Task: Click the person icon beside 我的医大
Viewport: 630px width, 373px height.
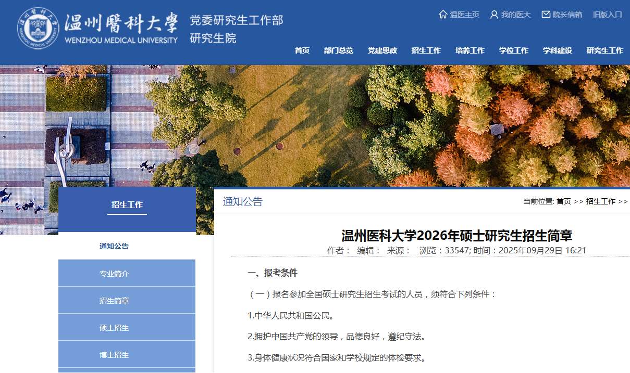Action: 494,15
